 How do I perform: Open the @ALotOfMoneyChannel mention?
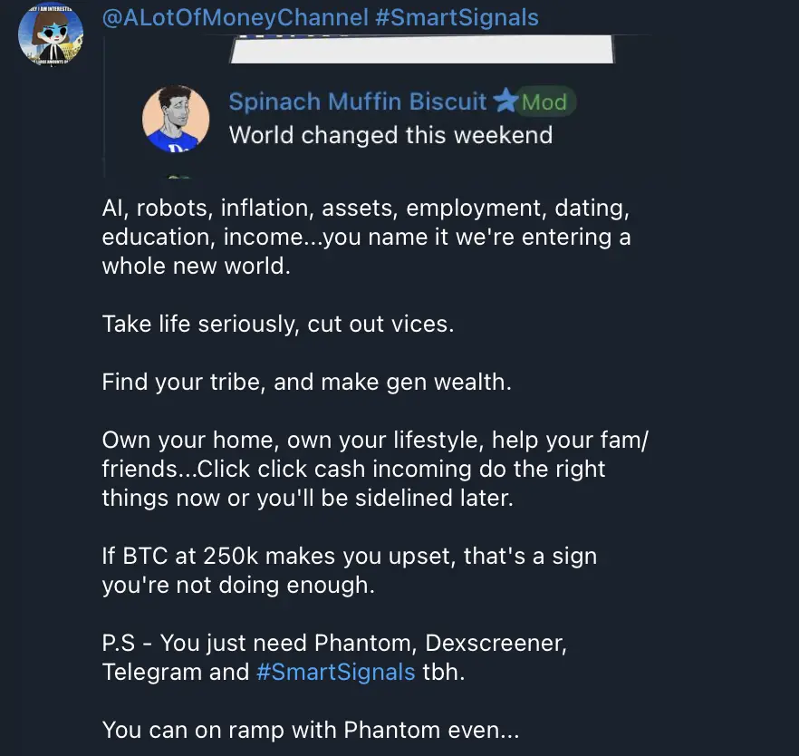coord(236,18)
